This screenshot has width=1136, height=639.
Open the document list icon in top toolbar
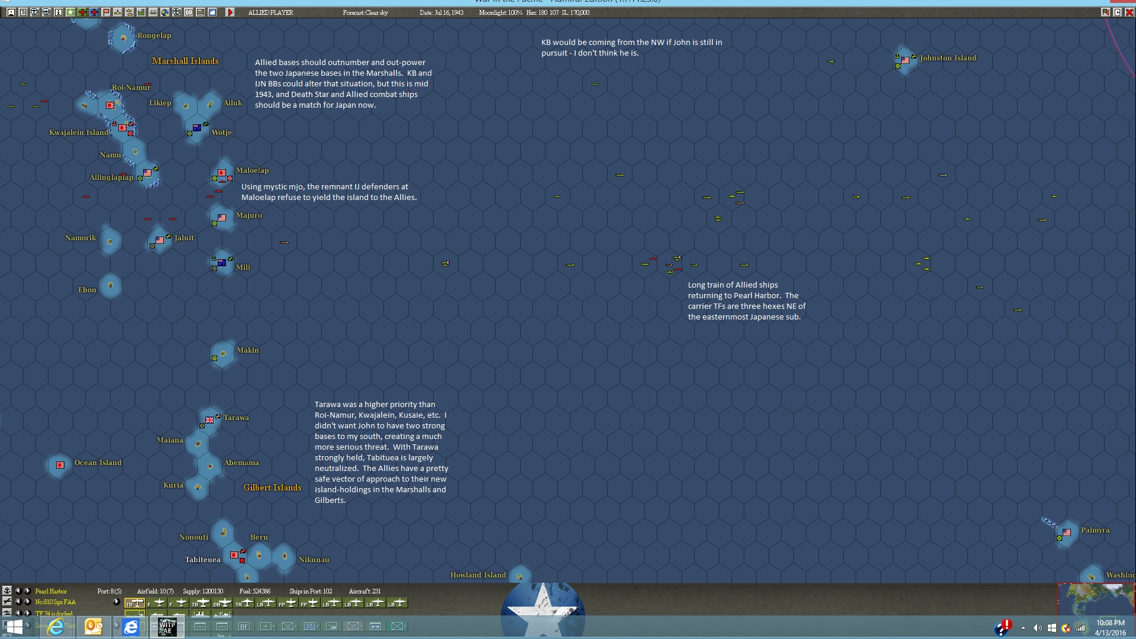tap(23, 12)
